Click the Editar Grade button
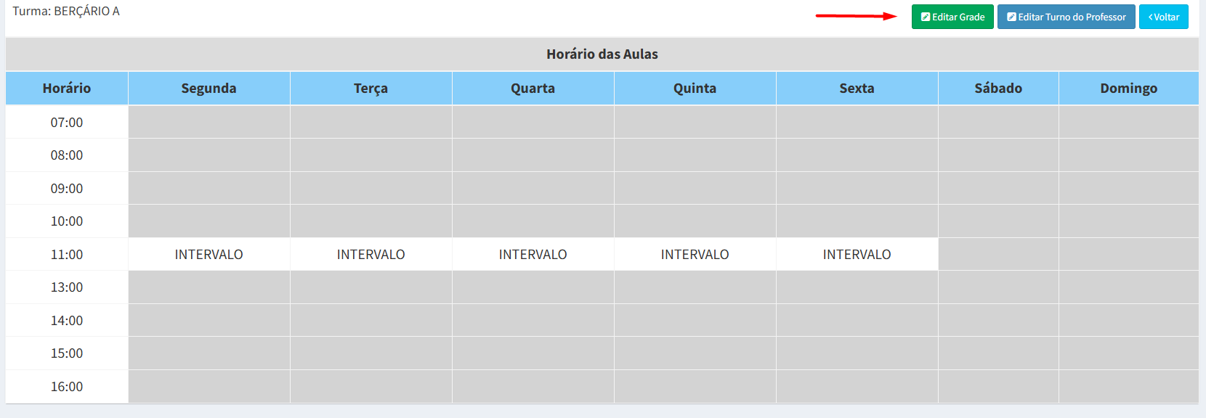The width and height of the screenshot is (1206, 418). [x=952, y=17]
